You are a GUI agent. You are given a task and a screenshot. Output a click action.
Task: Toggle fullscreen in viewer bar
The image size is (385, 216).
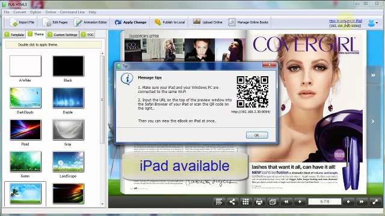coord(375,202)
